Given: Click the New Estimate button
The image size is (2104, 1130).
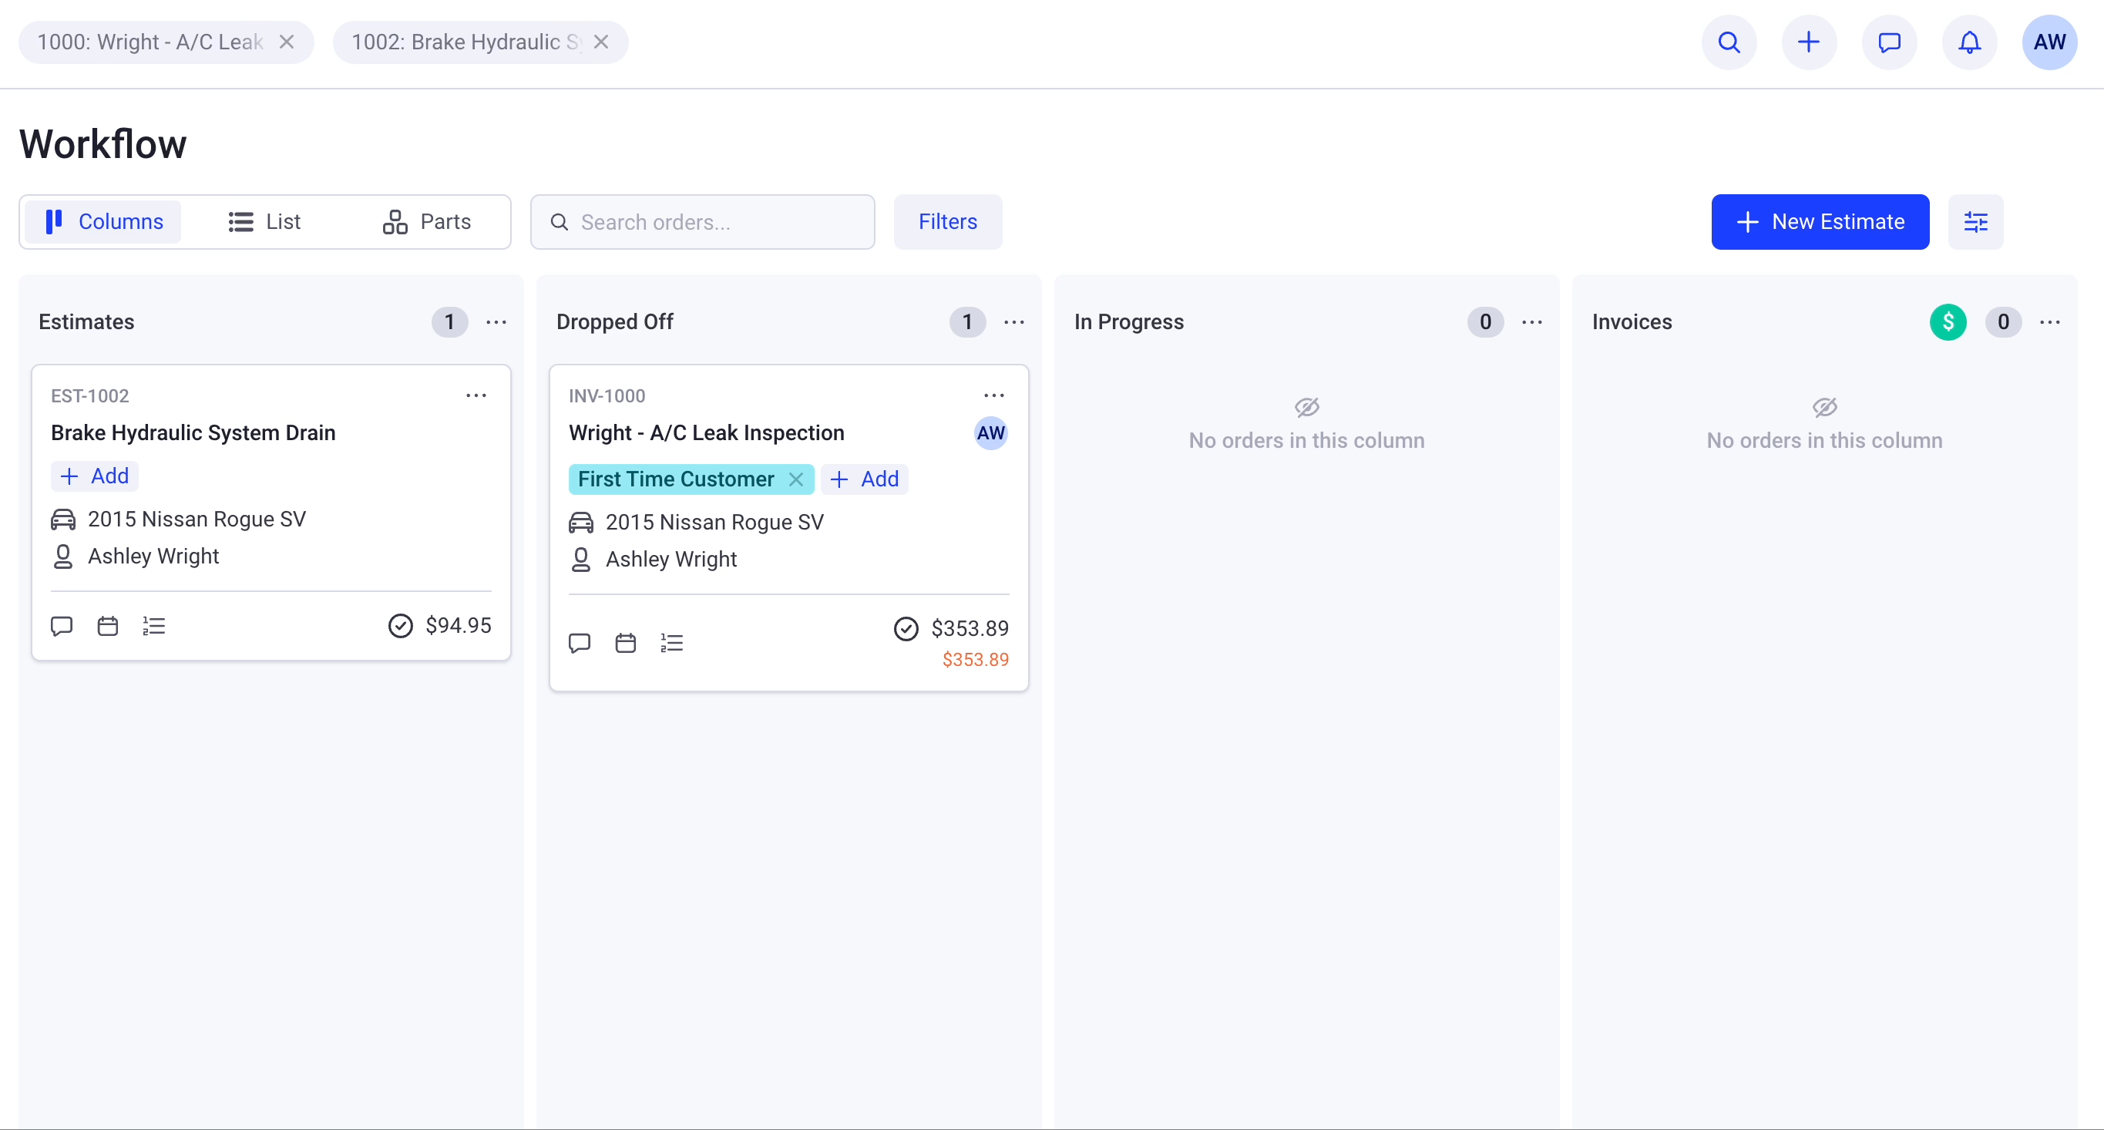Looking at the screenshot, I should pos(1820,221).
